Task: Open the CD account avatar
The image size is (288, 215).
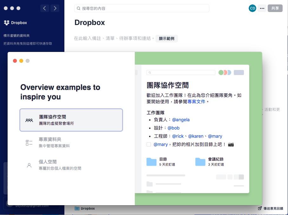Action: click(252, 8)
